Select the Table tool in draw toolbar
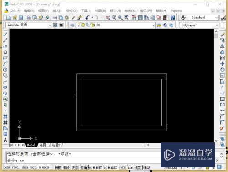 5,134
